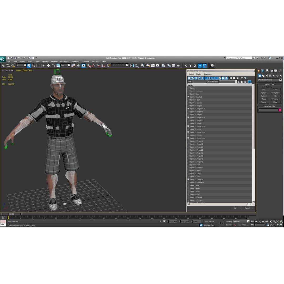Click Cancel in Select From Scene
The width and height of the screenshot is (284, 284).
click(247, 208)
